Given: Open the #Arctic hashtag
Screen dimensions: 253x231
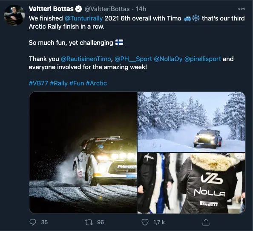Looking at the screenshot, I should click(x=96, y=83).
